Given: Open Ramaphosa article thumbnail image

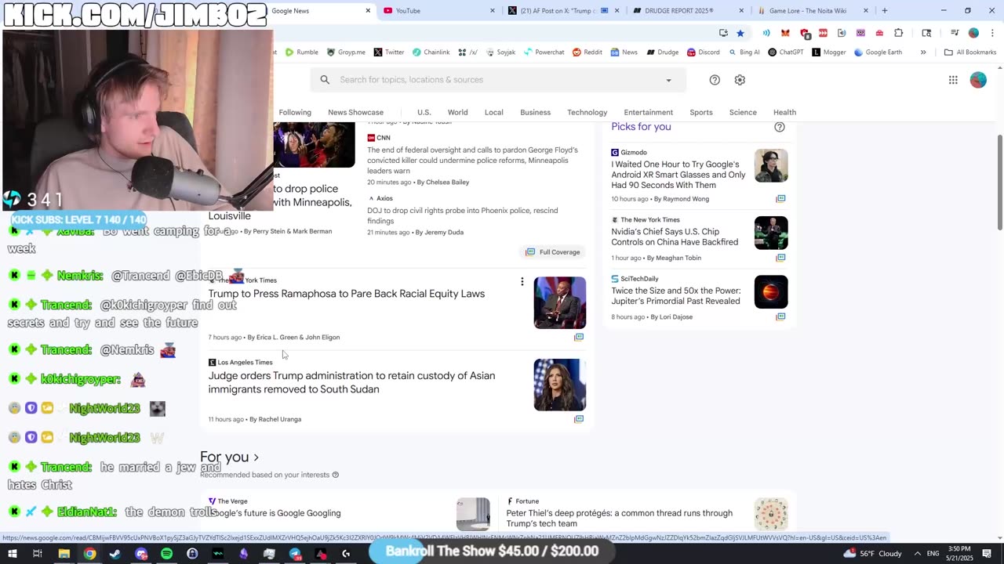Looking at the screenshot, I should tap(559, 302).
